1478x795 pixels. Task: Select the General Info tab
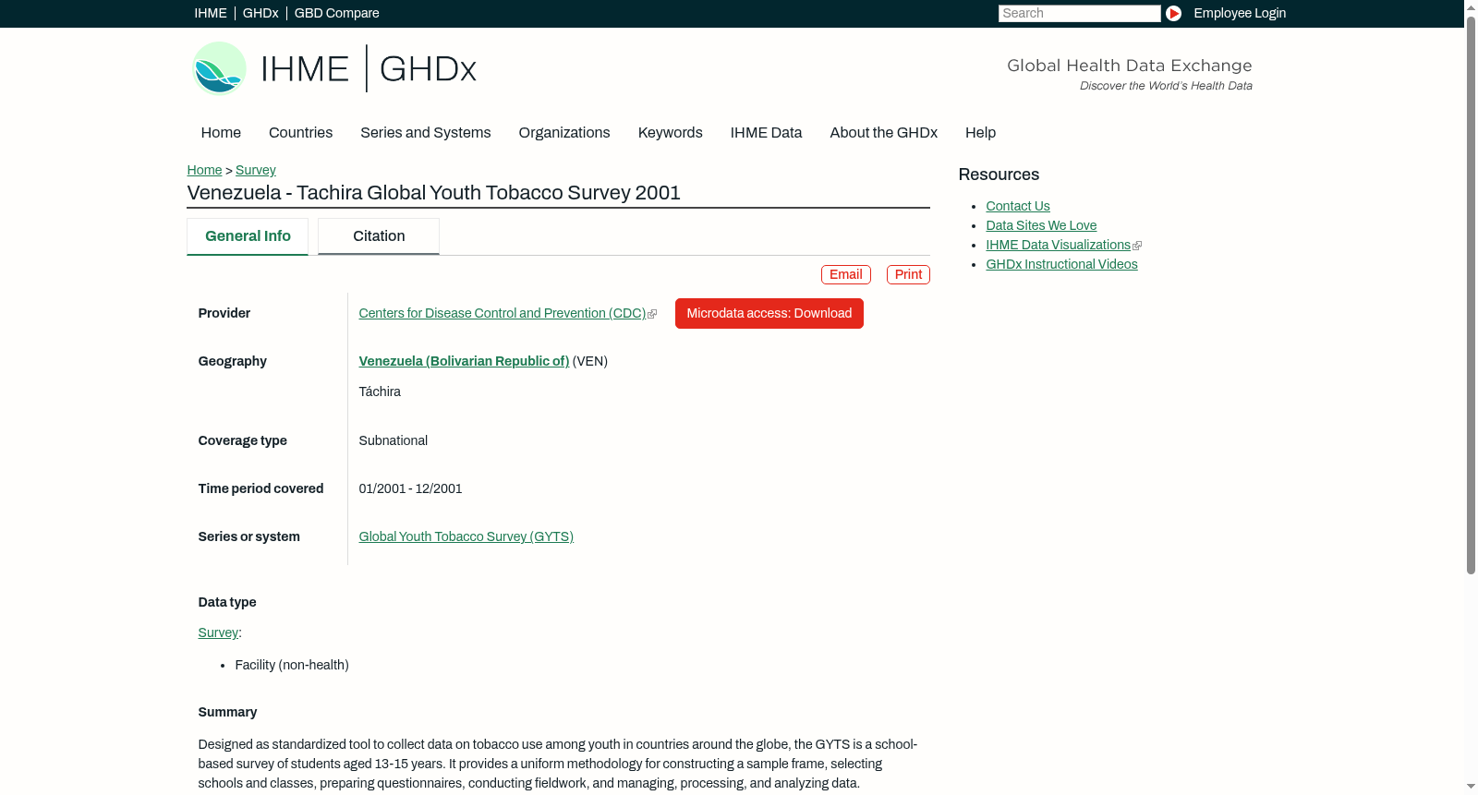coord(248,236)
